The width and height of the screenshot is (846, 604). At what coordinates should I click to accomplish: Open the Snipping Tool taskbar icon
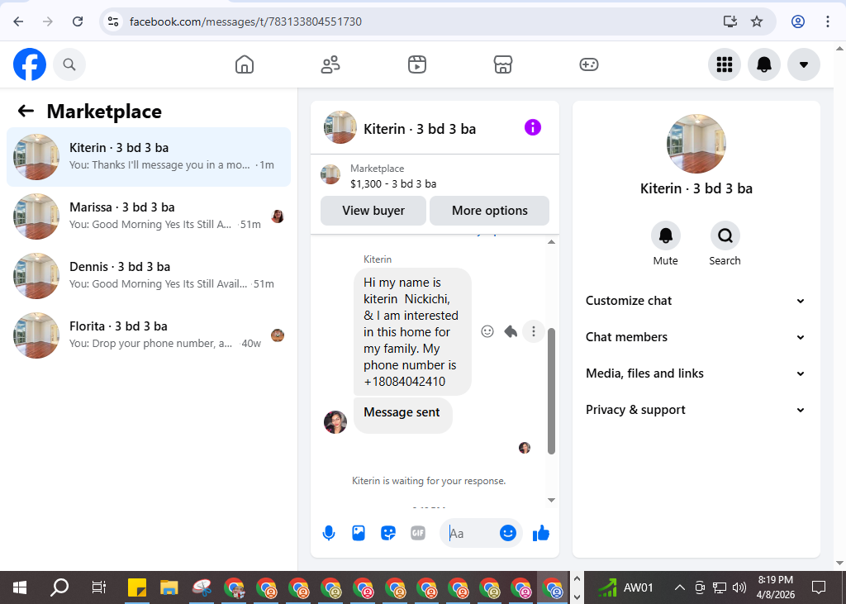tap(202, 587)
